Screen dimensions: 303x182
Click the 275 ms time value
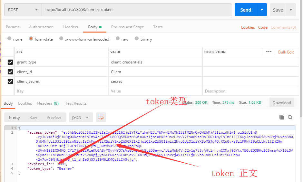pos(228,102)
